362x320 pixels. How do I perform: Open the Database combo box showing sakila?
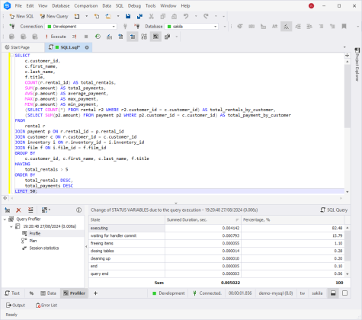click(x=191, y=27)
